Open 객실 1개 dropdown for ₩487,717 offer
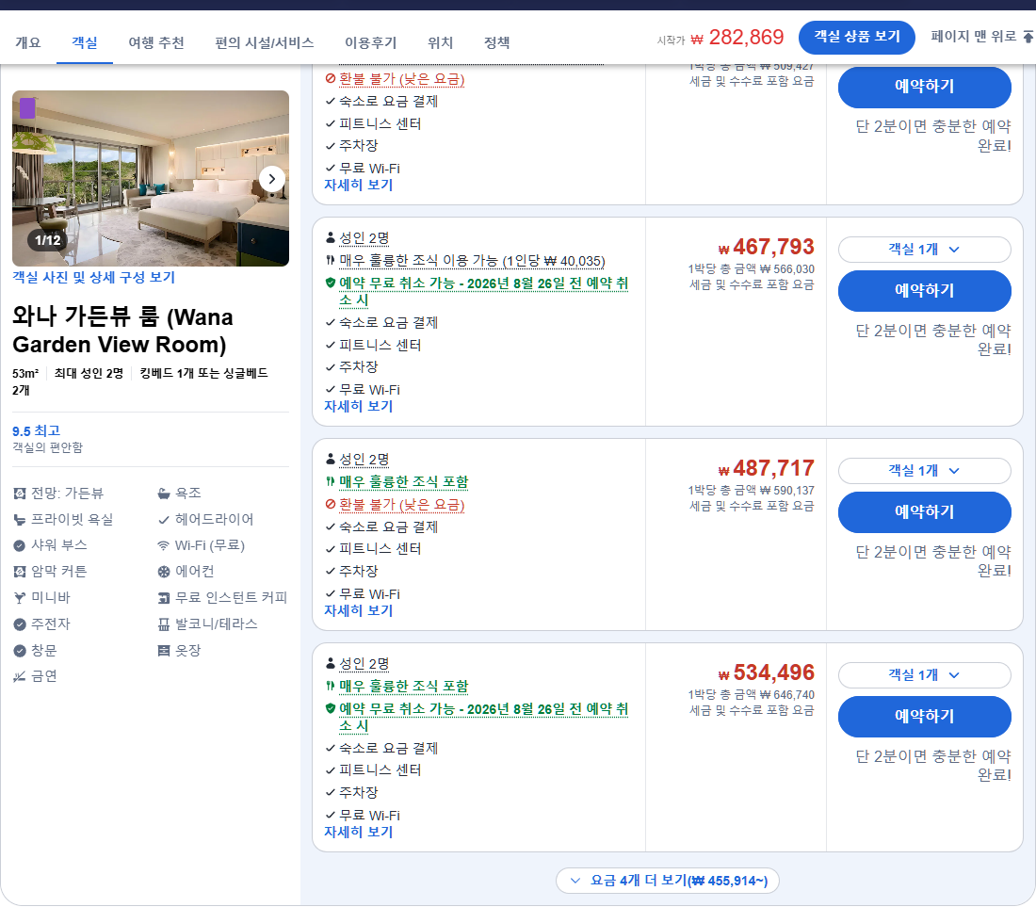Screen dimensions: 1036x907 [924, 470]
